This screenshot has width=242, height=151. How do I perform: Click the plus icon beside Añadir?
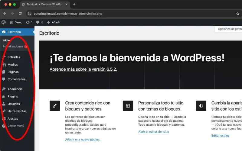click(48, 22)
